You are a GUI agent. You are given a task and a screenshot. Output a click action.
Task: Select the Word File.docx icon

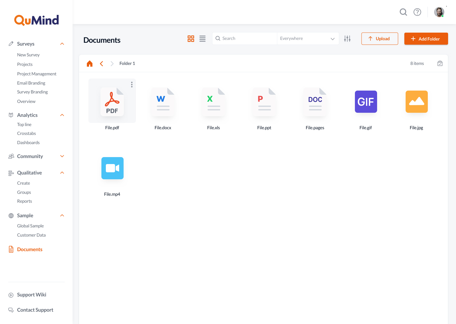pyautogui.click(x=163, y=102)
